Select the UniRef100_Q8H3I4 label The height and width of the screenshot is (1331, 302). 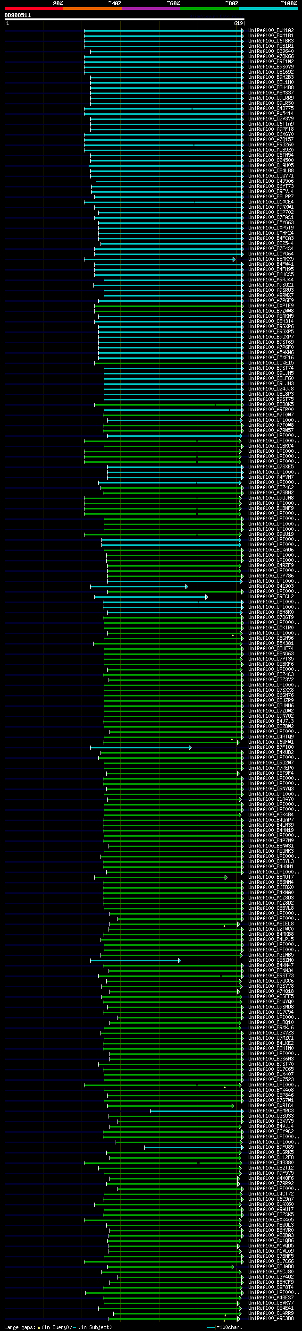271,322
